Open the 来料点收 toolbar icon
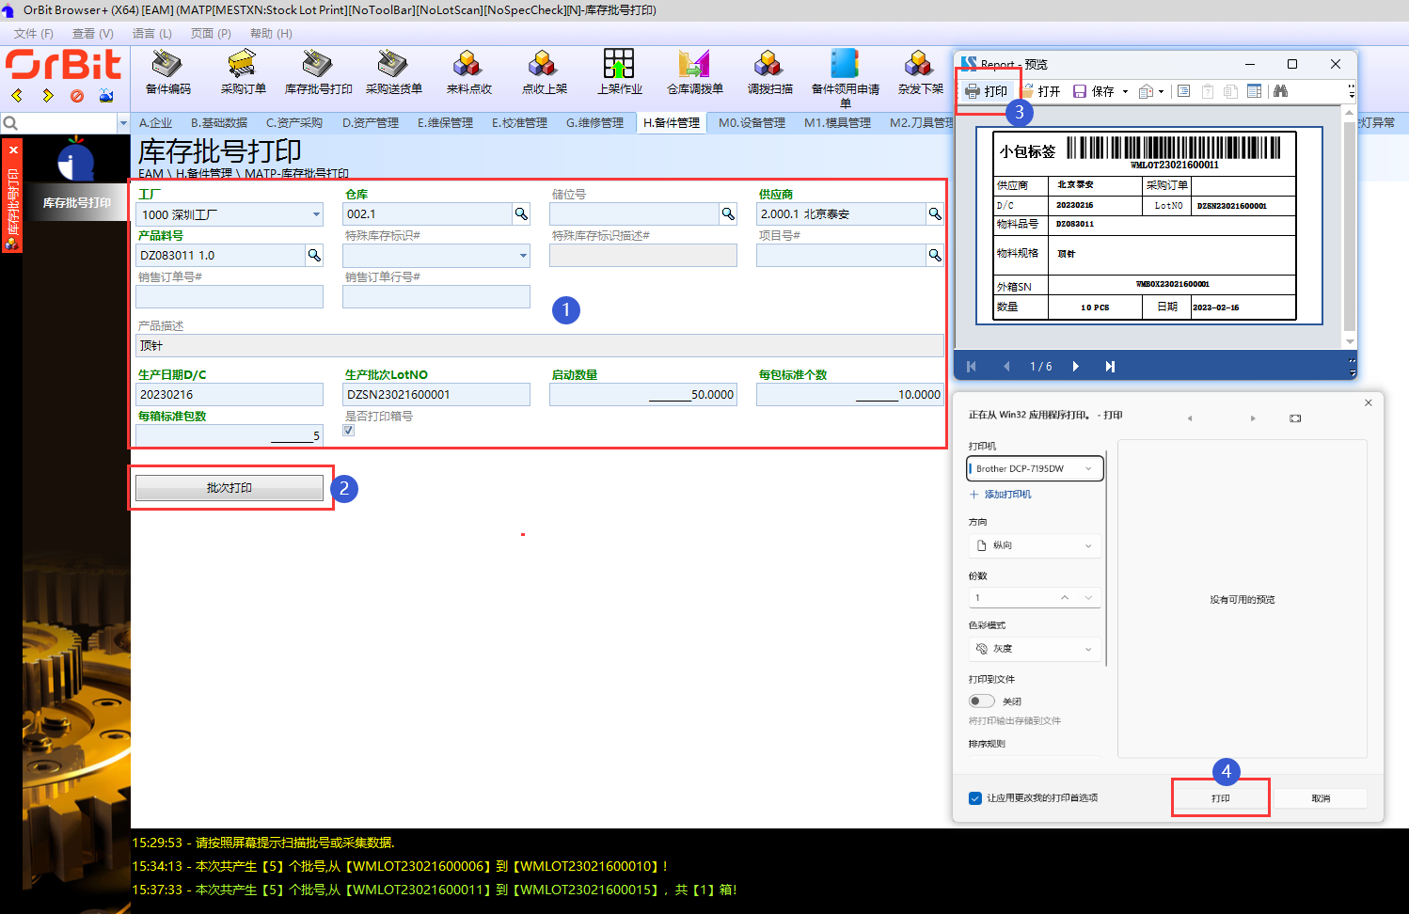Screen dimensions: 1409x914 tap(468, 72)
